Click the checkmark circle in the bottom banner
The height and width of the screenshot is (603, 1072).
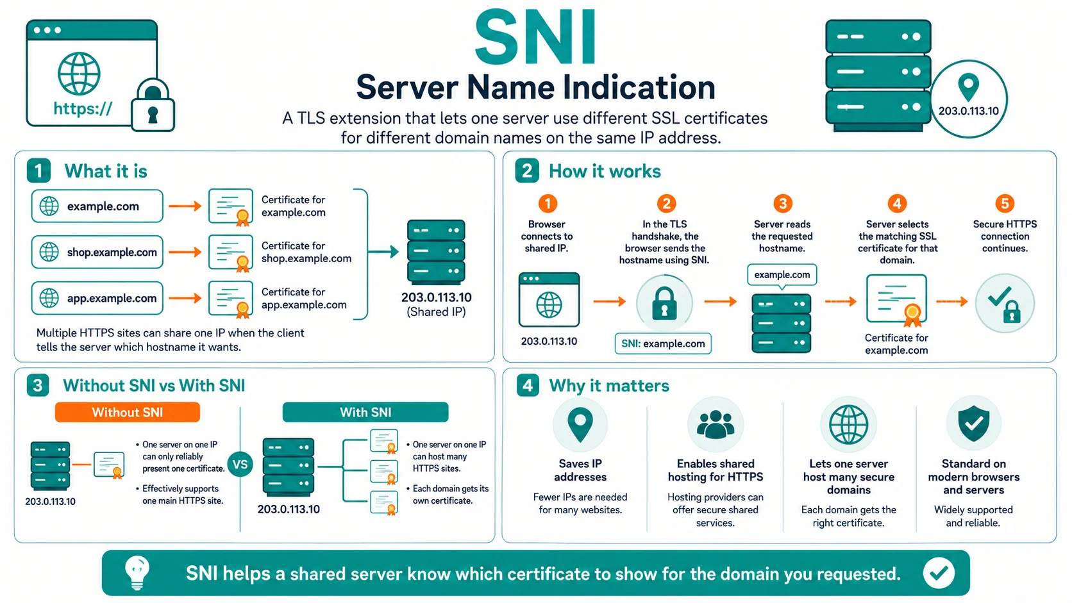click(x=939, y=573)
